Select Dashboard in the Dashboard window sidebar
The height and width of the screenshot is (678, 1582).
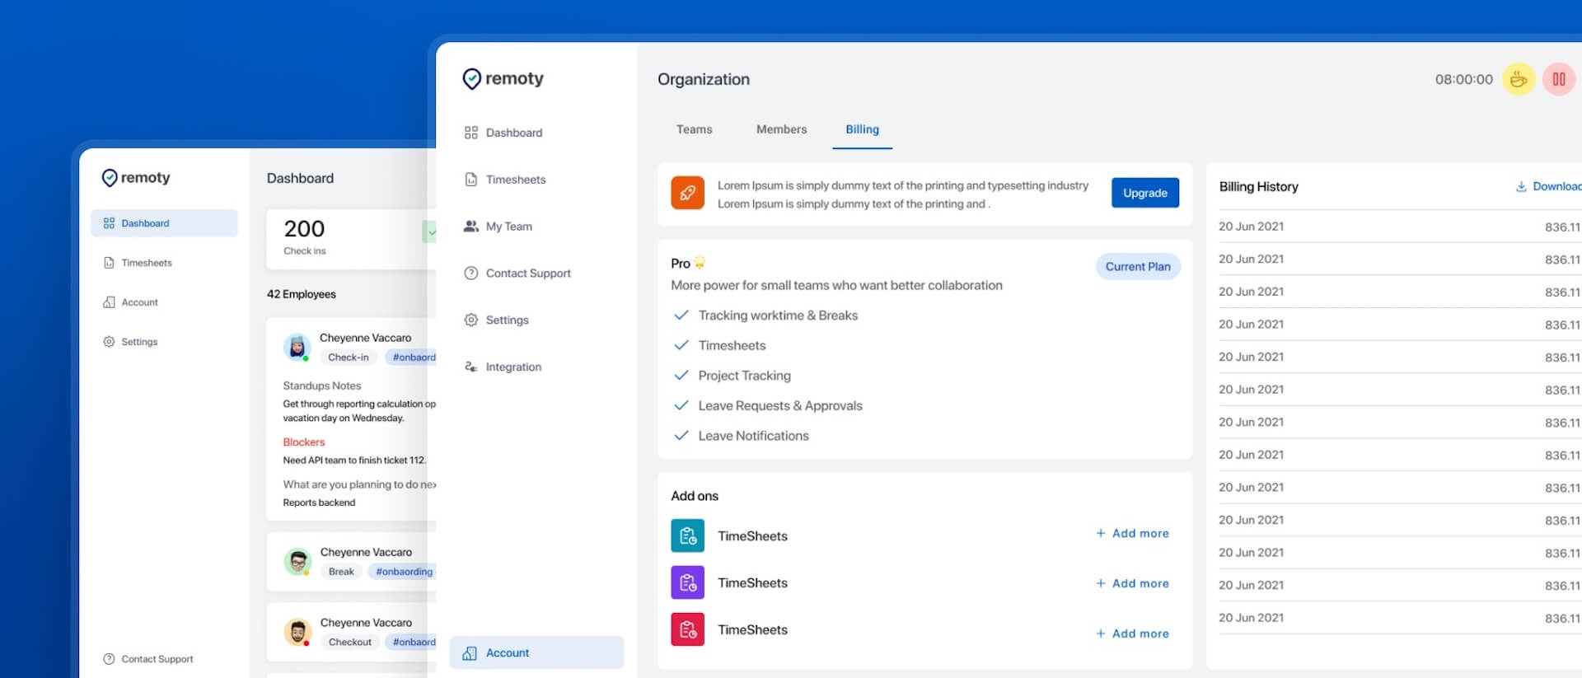click(164, 223)
